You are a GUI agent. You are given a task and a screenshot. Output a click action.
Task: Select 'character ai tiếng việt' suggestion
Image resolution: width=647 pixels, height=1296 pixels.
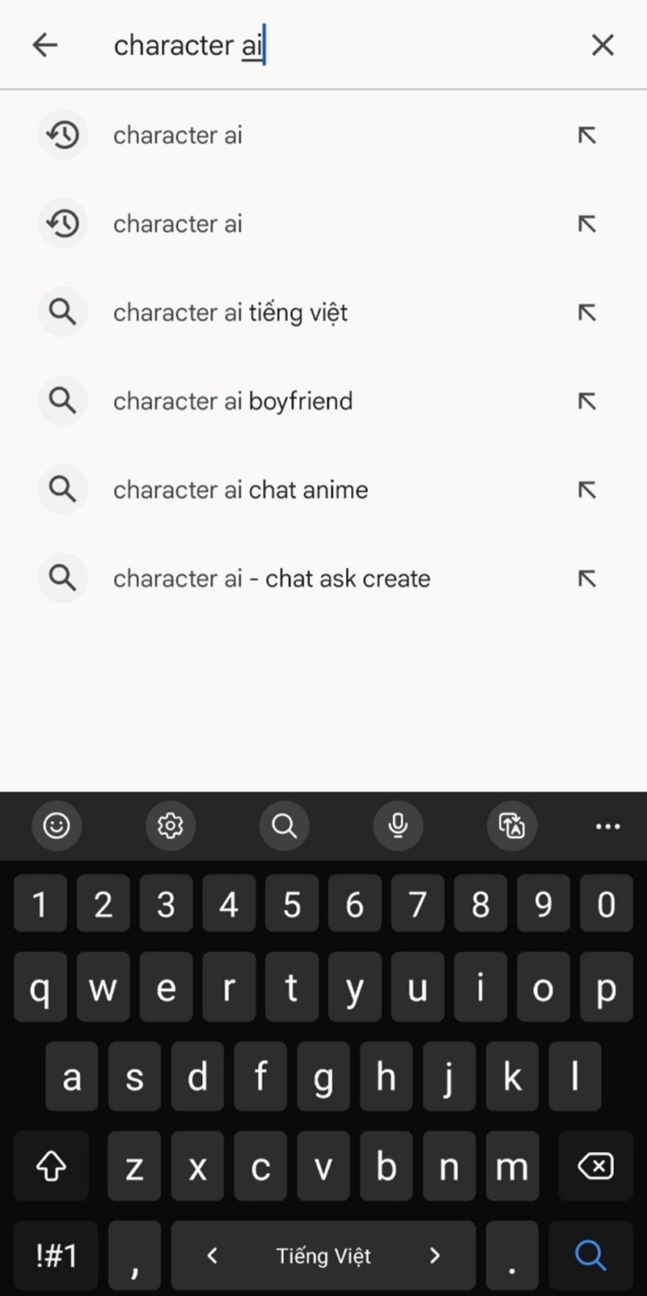tap(230, 313)
